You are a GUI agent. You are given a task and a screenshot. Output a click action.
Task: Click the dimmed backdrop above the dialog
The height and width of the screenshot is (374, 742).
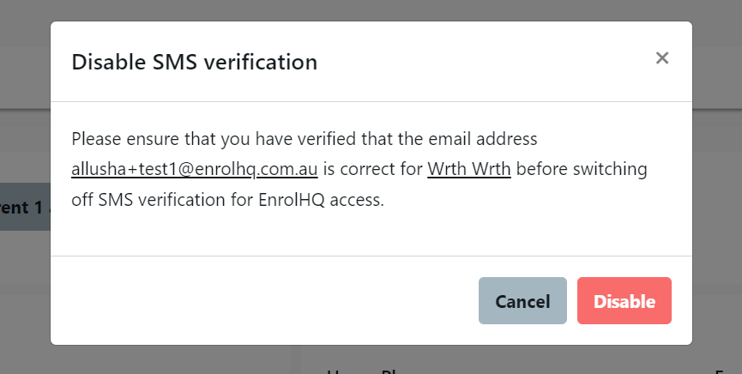tap(371, 9)
